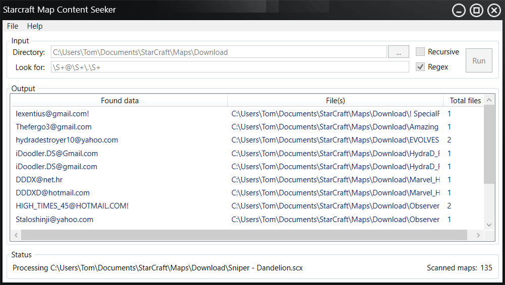
Task: Click the vertical scrollbar down arrow
Action: [x=489, y=225]
